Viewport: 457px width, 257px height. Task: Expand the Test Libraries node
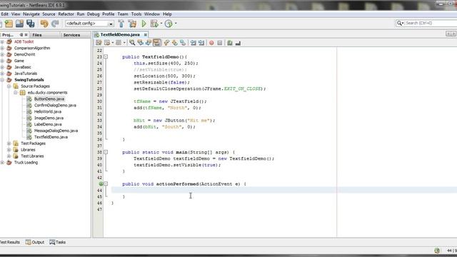[x=9, y=156]
